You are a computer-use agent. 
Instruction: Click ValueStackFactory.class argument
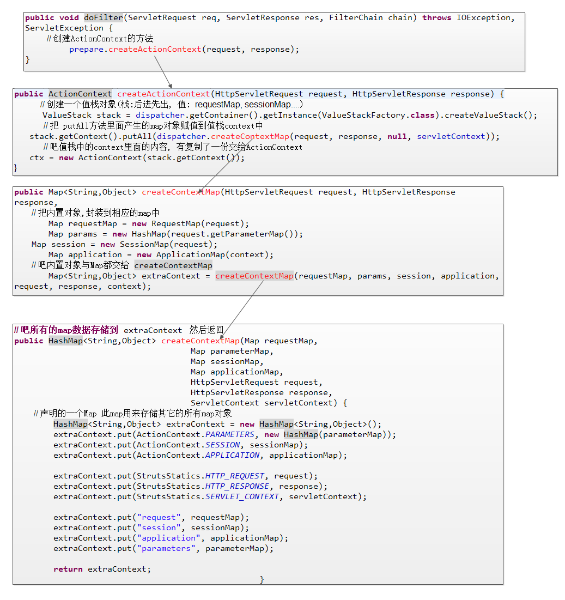pyautogui.click(x=378, y=115)
